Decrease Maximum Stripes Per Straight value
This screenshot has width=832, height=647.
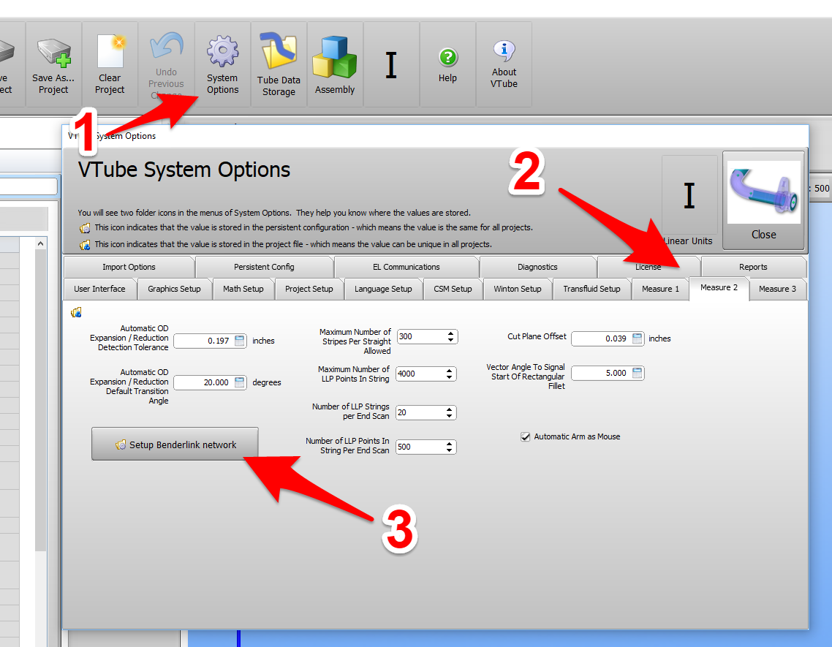point(450,340)
